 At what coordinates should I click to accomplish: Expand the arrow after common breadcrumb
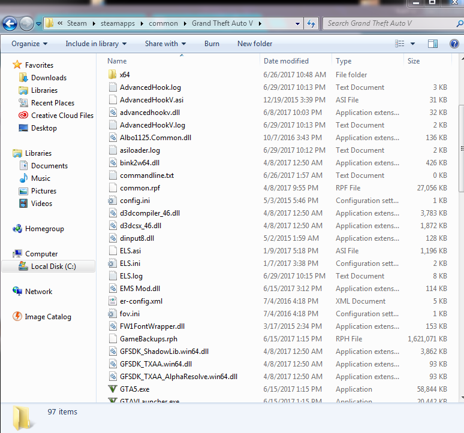tap(185, 23)
